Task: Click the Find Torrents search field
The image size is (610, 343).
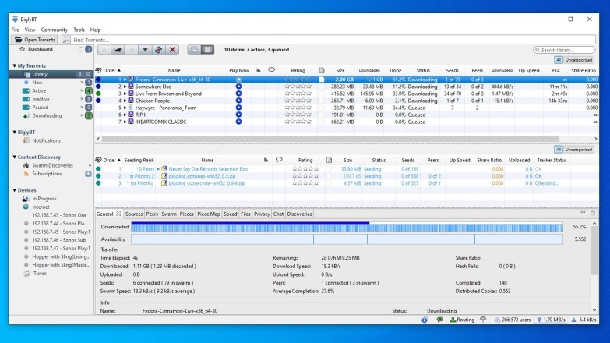Action: point(333,40)
